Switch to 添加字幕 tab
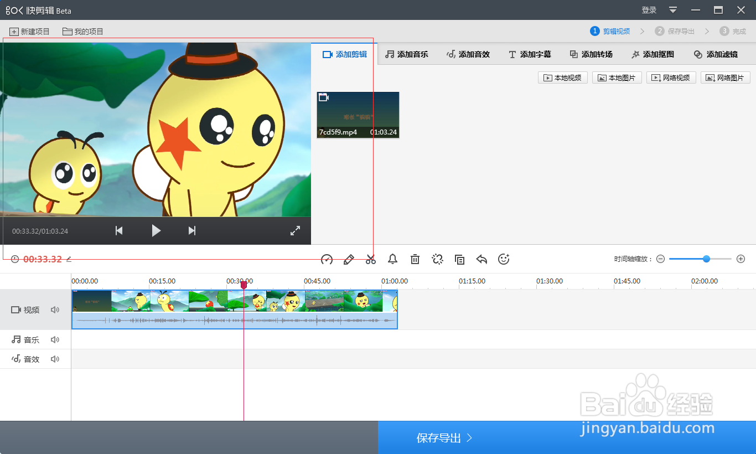 530,54
